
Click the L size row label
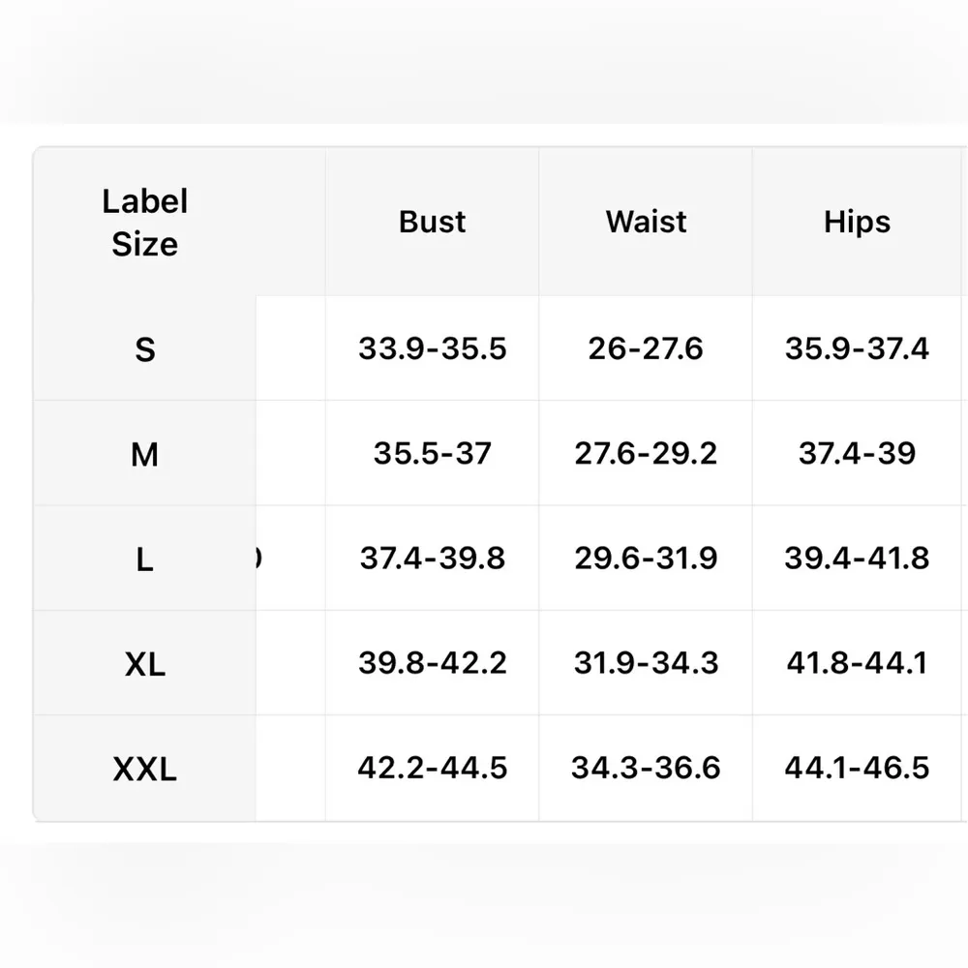[x=145, y=559]
